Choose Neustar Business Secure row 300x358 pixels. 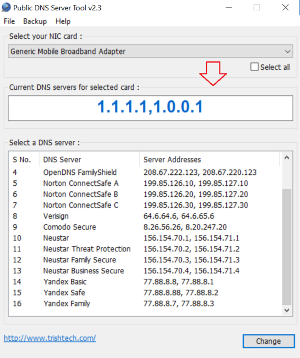tap(145, 271)
